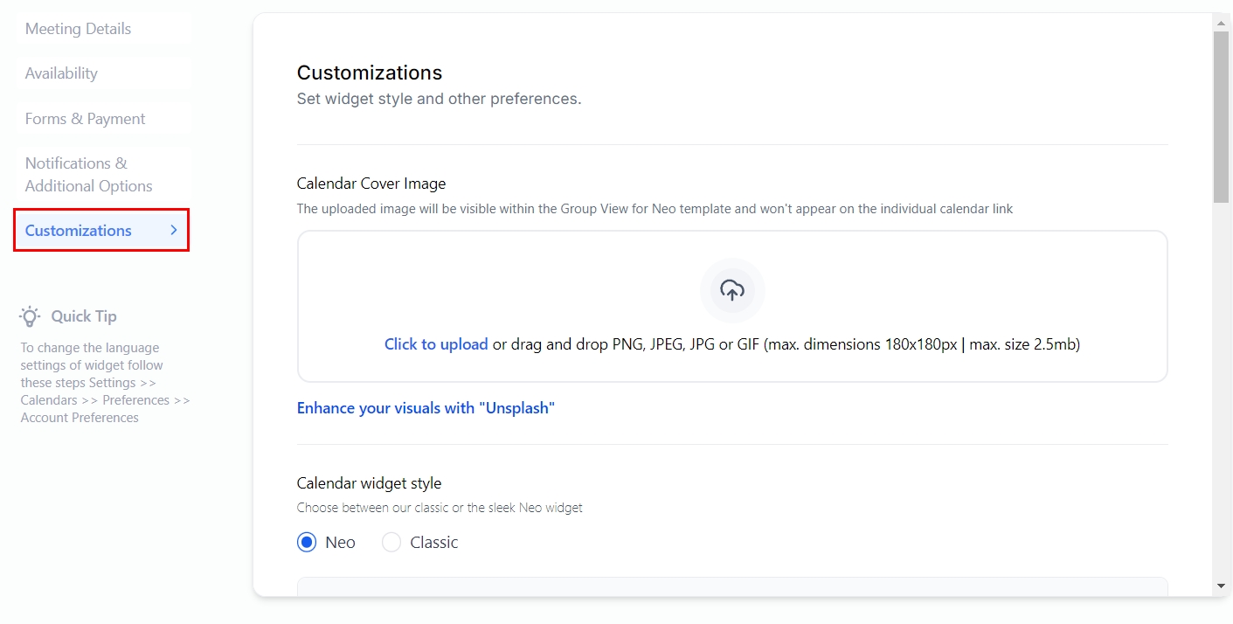Click the drag and drop instruction text
Viewport: 1233px width, 624px height.
(x=786, y=344)
